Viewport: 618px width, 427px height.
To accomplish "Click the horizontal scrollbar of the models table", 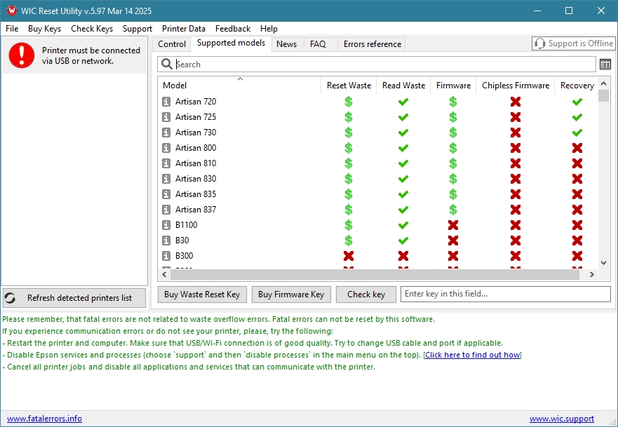I will (x=379, y=274).
